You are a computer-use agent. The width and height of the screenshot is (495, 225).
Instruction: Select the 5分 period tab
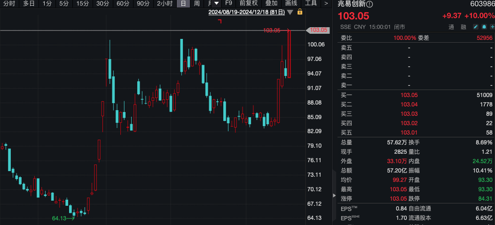pyautogui.click(x=64, y=4)
